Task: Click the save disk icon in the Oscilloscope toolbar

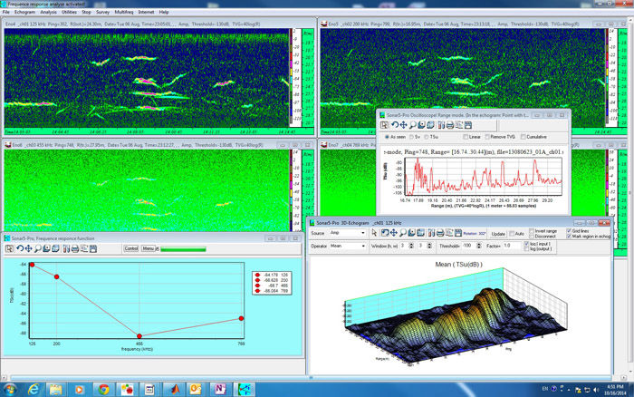Action: [468, 125]
